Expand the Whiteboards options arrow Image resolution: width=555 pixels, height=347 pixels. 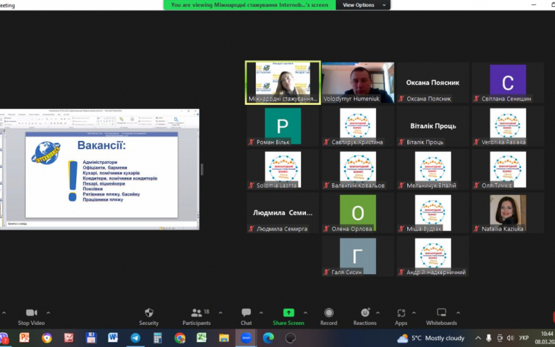[458, 313]
